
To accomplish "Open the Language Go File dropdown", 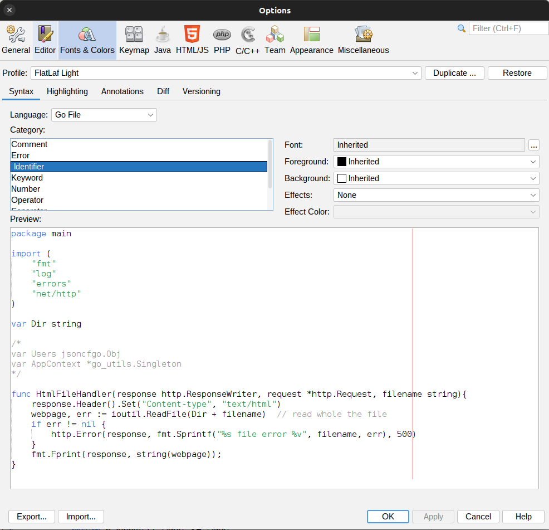I will click(x=104, y=115).
